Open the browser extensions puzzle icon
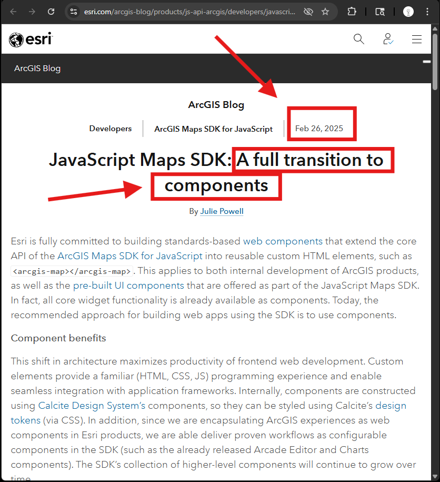 [352, 12]
